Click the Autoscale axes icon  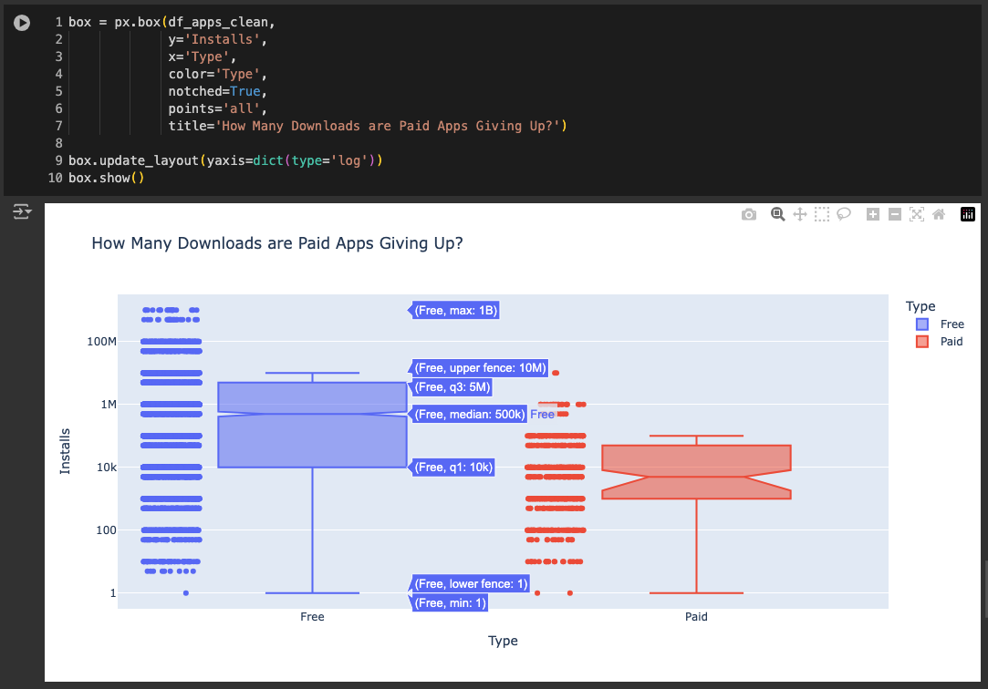pyautogui.click(x=917, y=214)
